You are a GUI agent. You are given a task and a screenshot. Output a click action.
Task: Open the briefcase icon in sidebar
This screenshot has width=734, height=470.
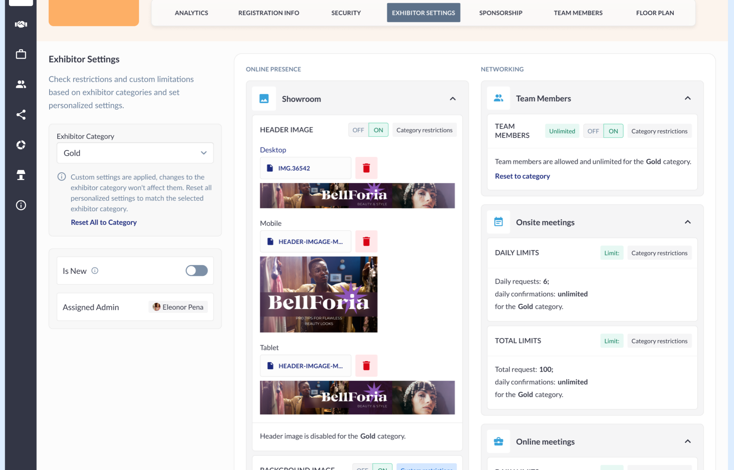coord(21,54)
